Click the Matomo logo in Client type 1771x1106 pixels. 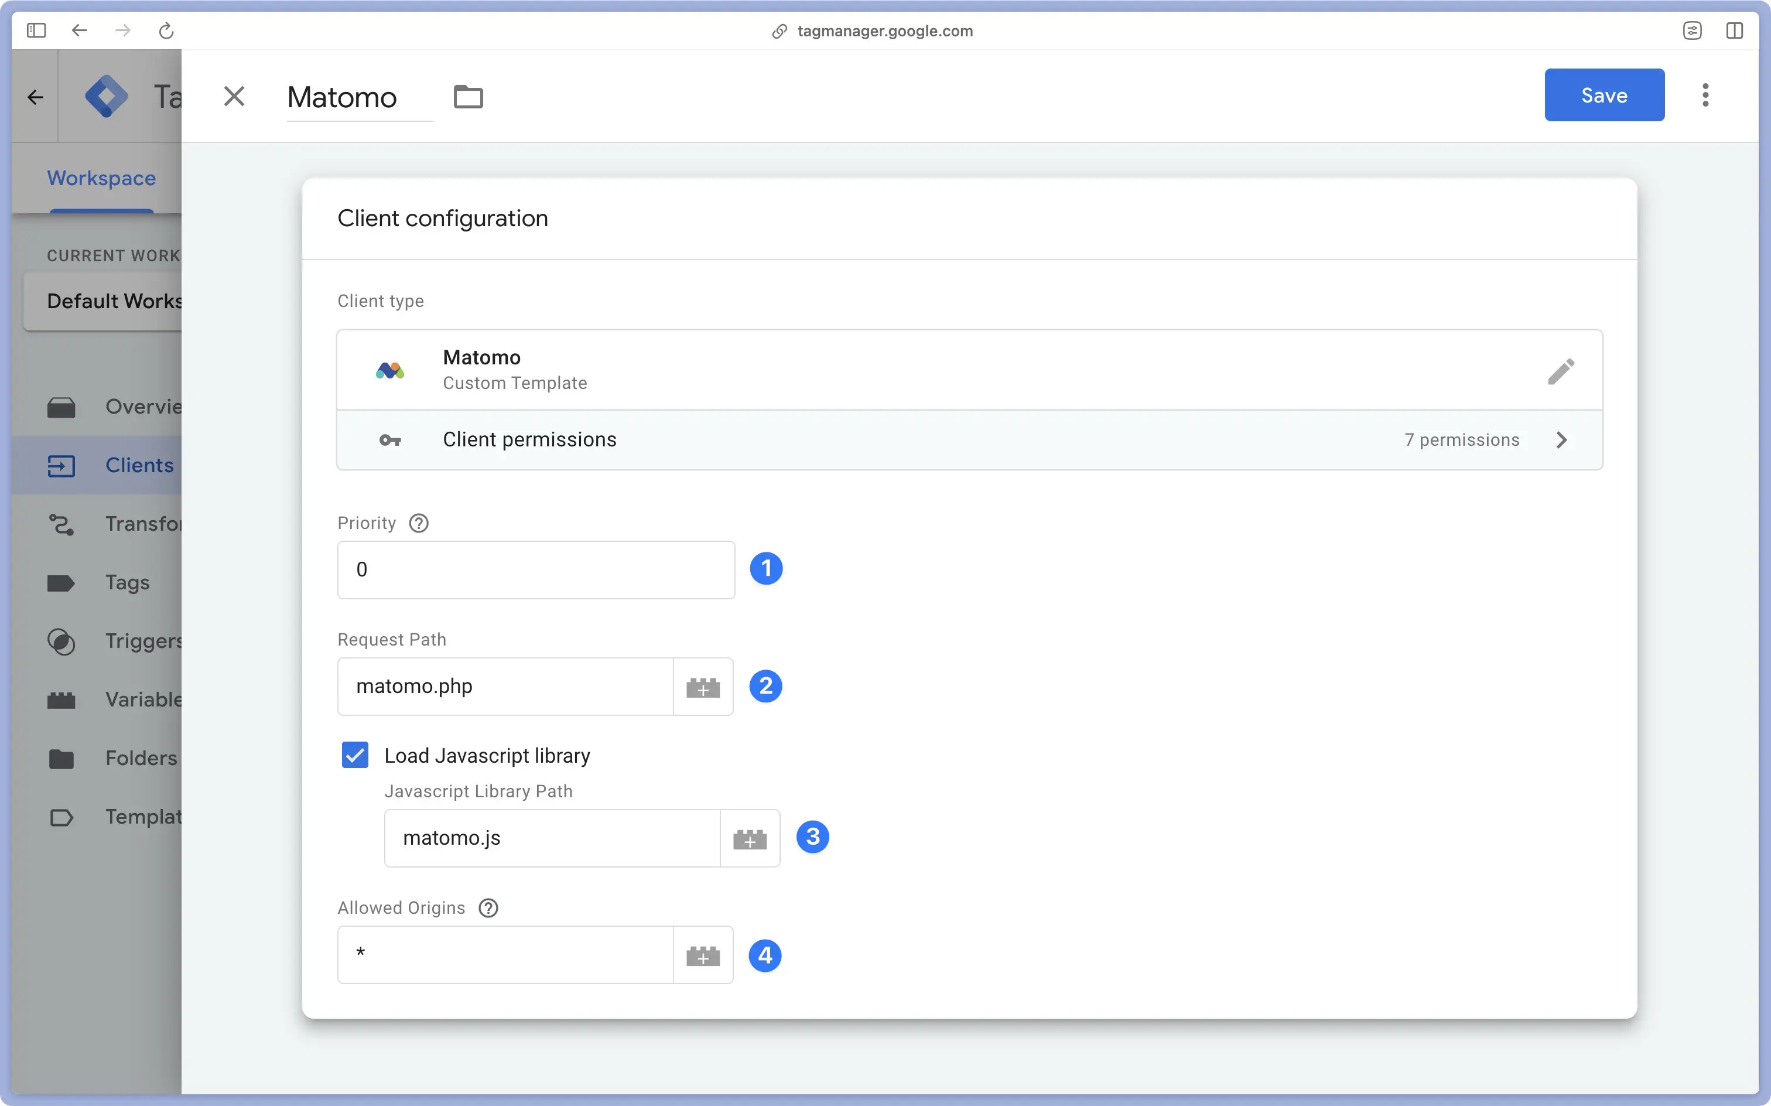click(x=389, y=370)
